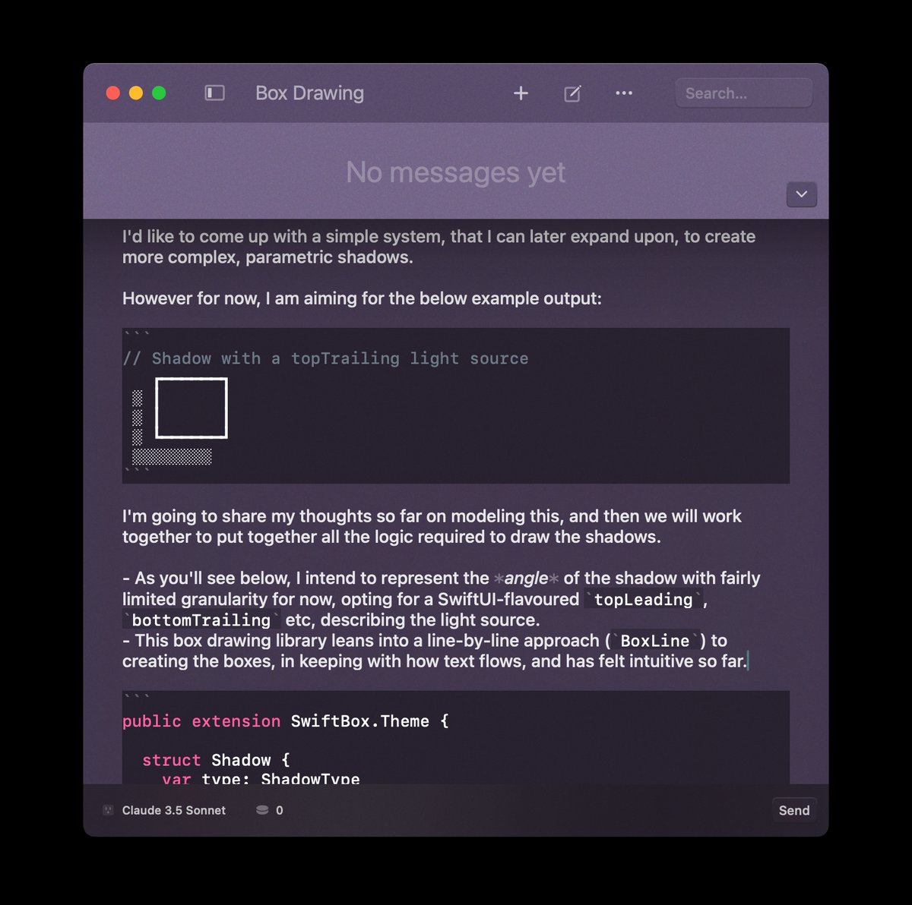This screenshot has width=912, height=905.
Task: Click the Box Drawing window title
Action: click(309, 93)
